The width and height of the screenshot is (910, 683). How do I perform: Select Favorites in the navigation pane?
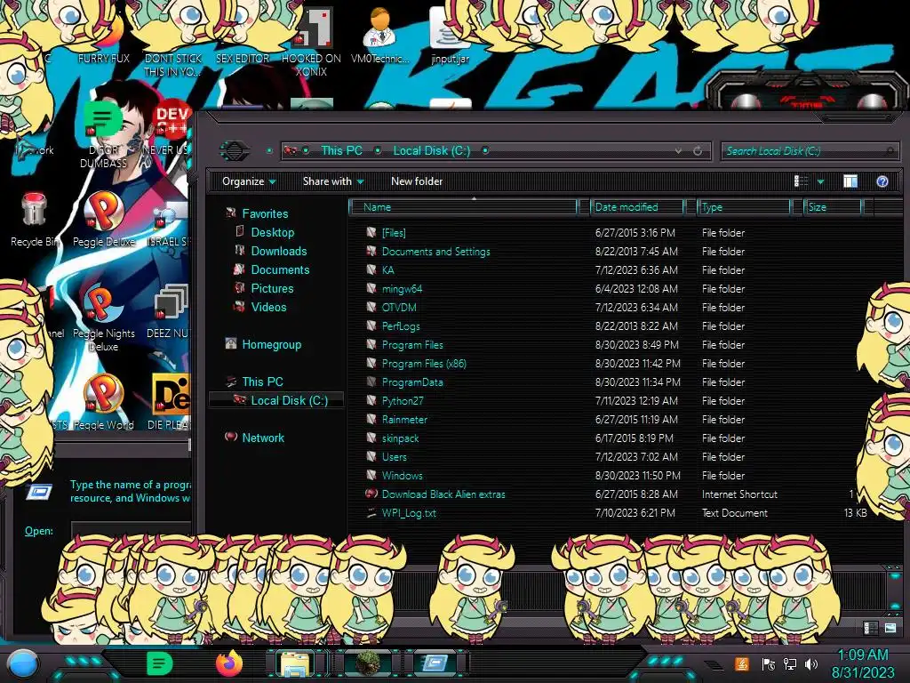coord(265,213)
